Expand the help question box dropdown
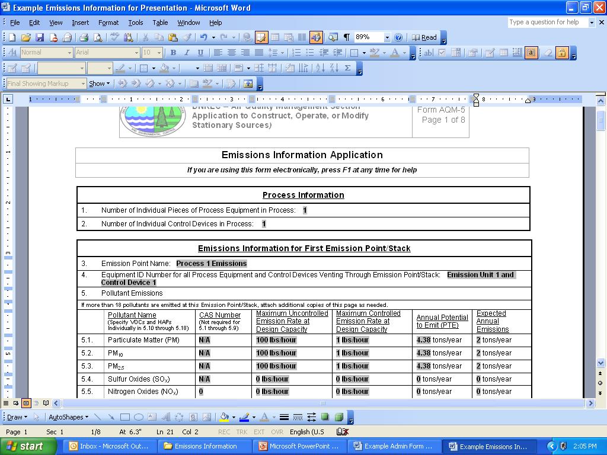Viewport: 607px width, 455px height. [x=592, y=23]
